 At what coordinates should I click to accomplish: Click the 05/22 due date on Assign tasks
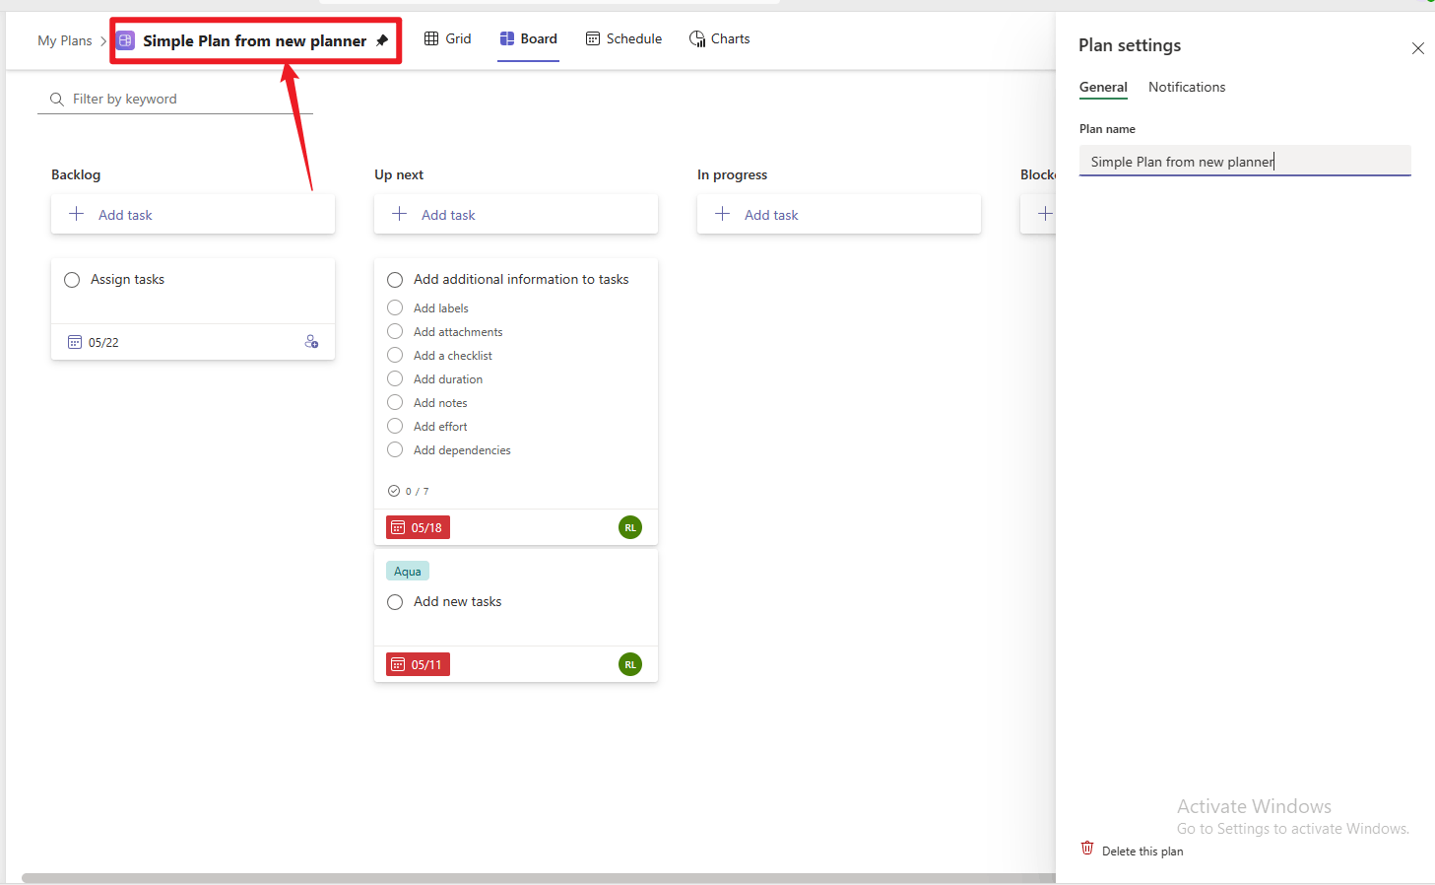[x=103, y=342]
